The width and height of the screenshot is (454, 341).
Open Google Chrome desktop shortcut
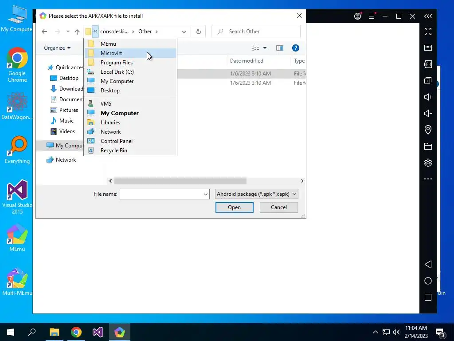pos(17,65)
